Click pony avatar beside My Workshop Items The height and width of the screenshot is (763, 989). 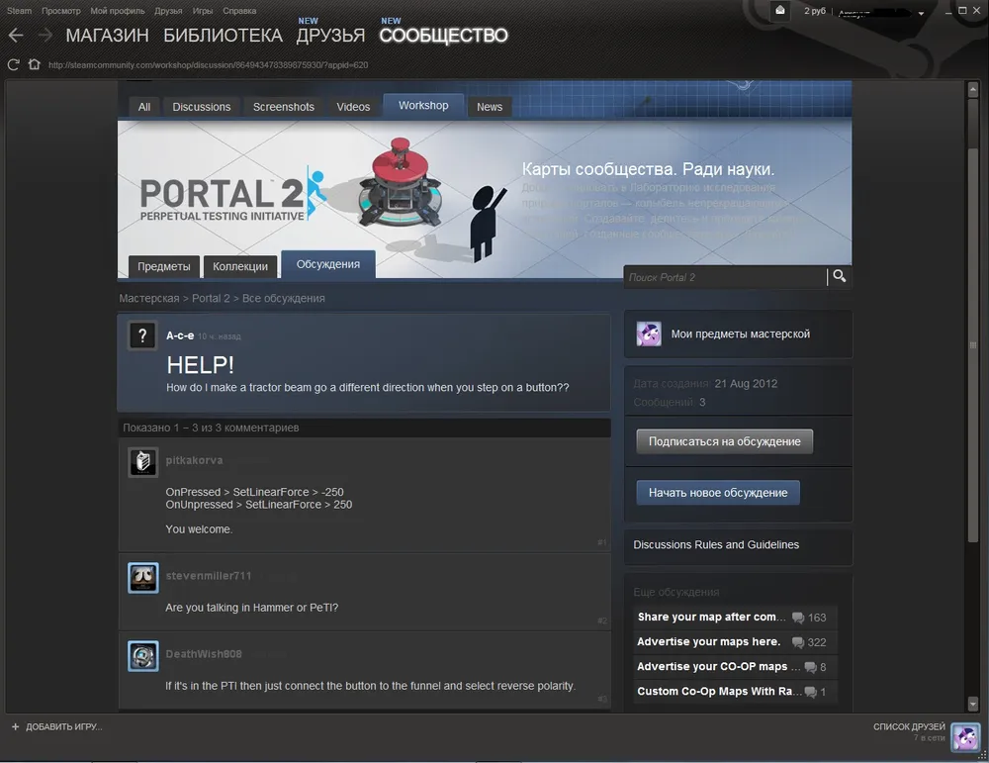pyautogui.click(x=649, y=334)
